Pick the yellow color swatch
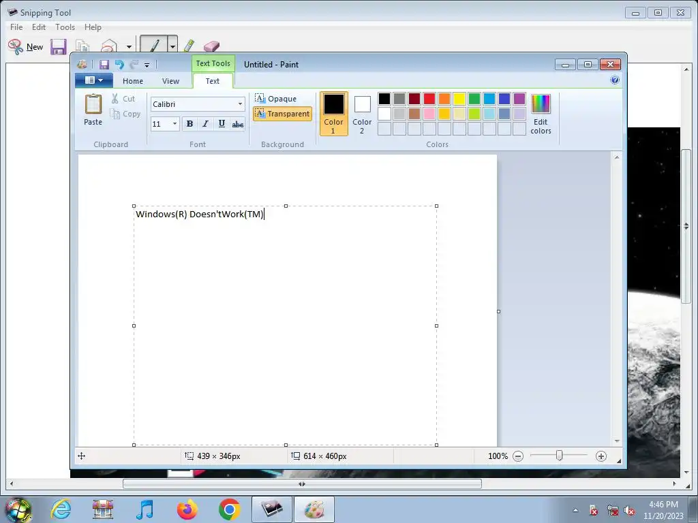Viewport: 698px width, 523px height. 459,98
